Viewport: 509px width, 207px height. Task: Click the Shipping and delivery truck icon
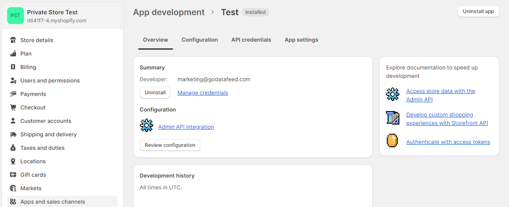13,135
